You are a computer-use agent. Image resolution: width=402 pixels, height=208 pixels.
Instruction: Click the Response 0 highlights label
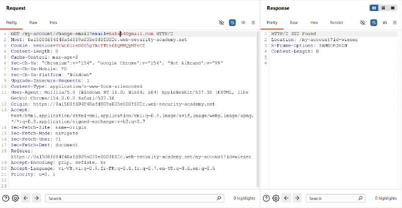point(385,198)
